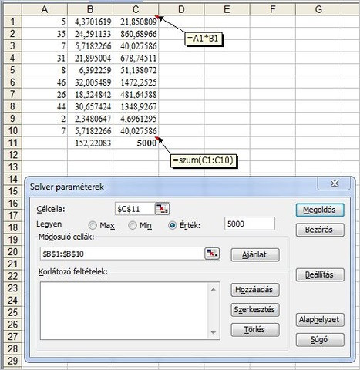Select the Min radio button

[x=133, y=225]
